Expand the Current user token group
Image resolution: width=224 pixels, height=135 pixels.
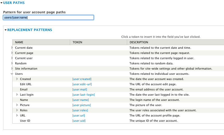pos(12,58)
